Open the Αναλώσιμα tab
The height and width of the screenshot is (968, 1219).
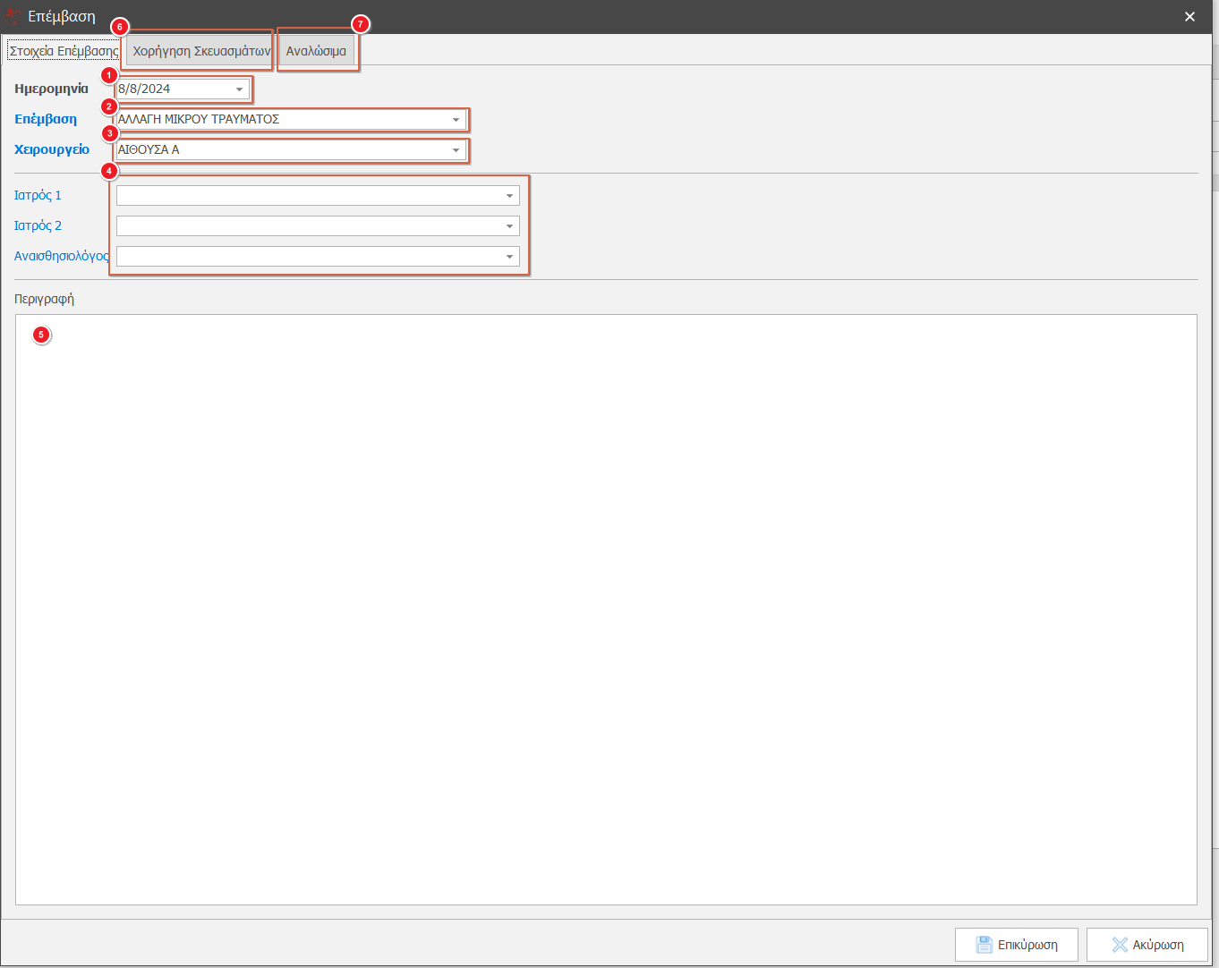[316, 51]
